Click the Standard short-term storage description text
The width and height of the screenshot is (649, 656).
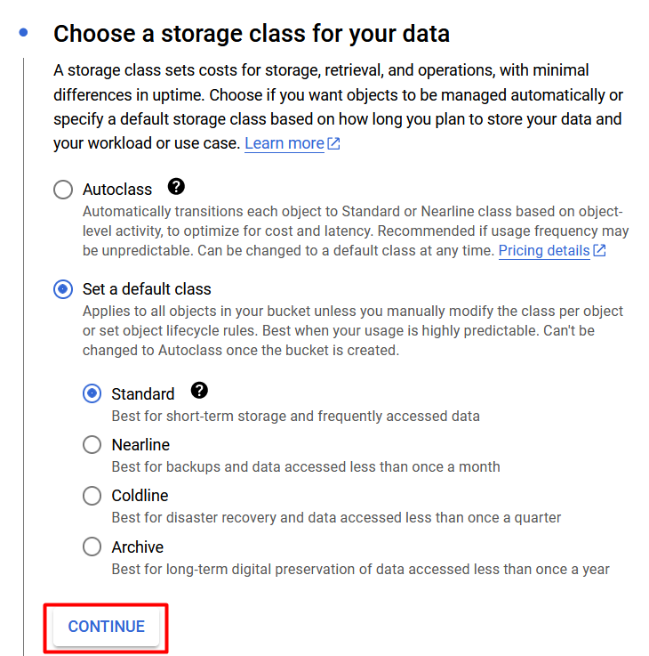click(296, 417)
